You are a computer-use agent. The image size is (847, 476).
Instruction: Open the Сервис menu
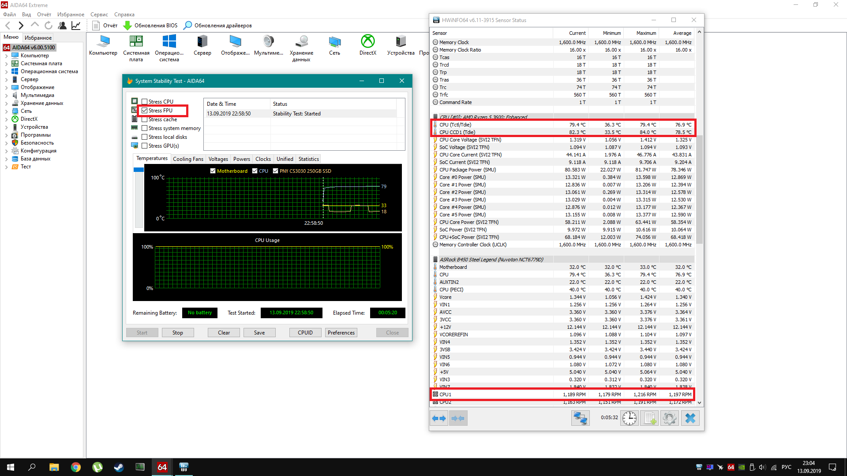tap(99, 15)
